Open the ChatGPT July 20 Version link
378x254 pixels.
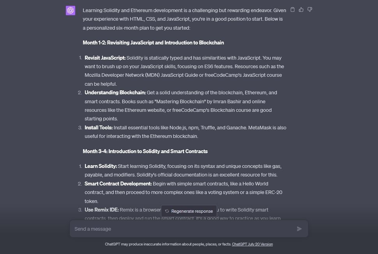(252, 244)
